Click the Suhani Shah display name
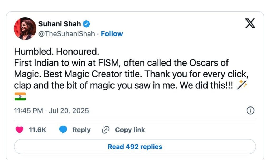This screenshot has width=270, height=160. click(x=60, y=24)
